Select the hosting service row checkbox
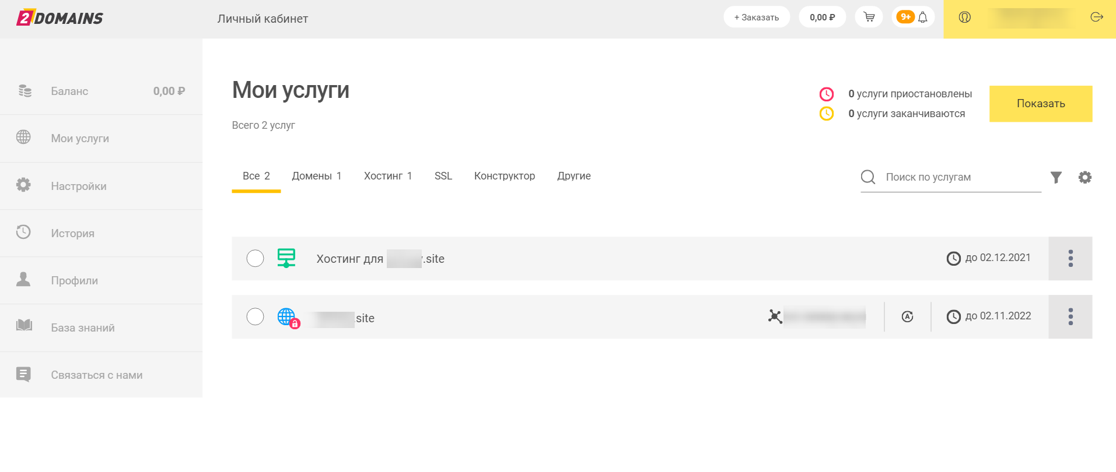1116x472 pixels. [x=255, y=258]
